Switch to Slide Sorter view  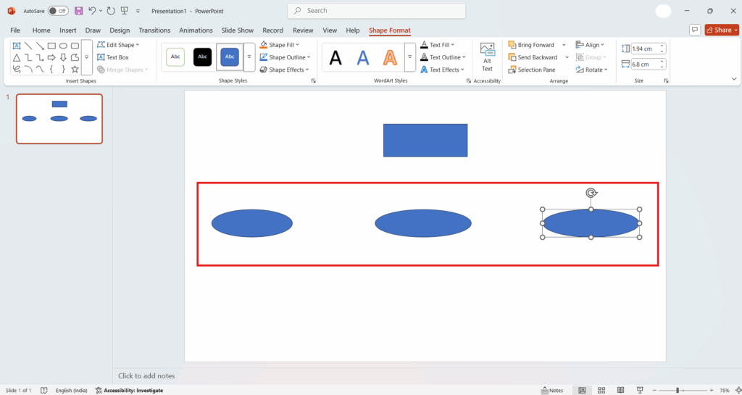click(601, 390)
